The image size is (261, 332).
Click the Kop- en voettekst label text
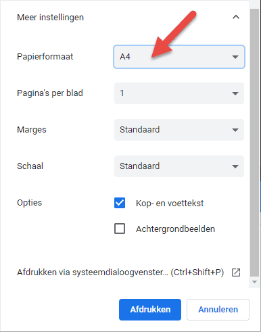point(170,204)
